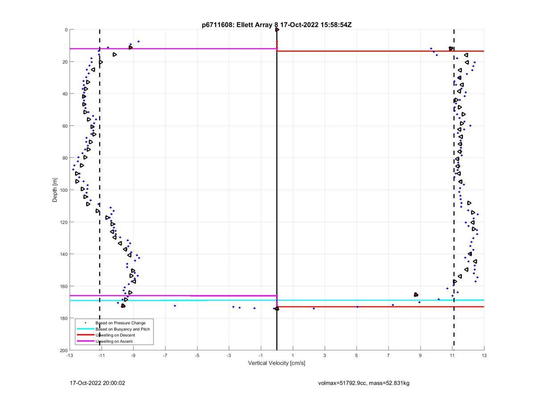Click the y-axis tick label "80"
The width and height of the screenshot is (535, 394).
(65, 158)
